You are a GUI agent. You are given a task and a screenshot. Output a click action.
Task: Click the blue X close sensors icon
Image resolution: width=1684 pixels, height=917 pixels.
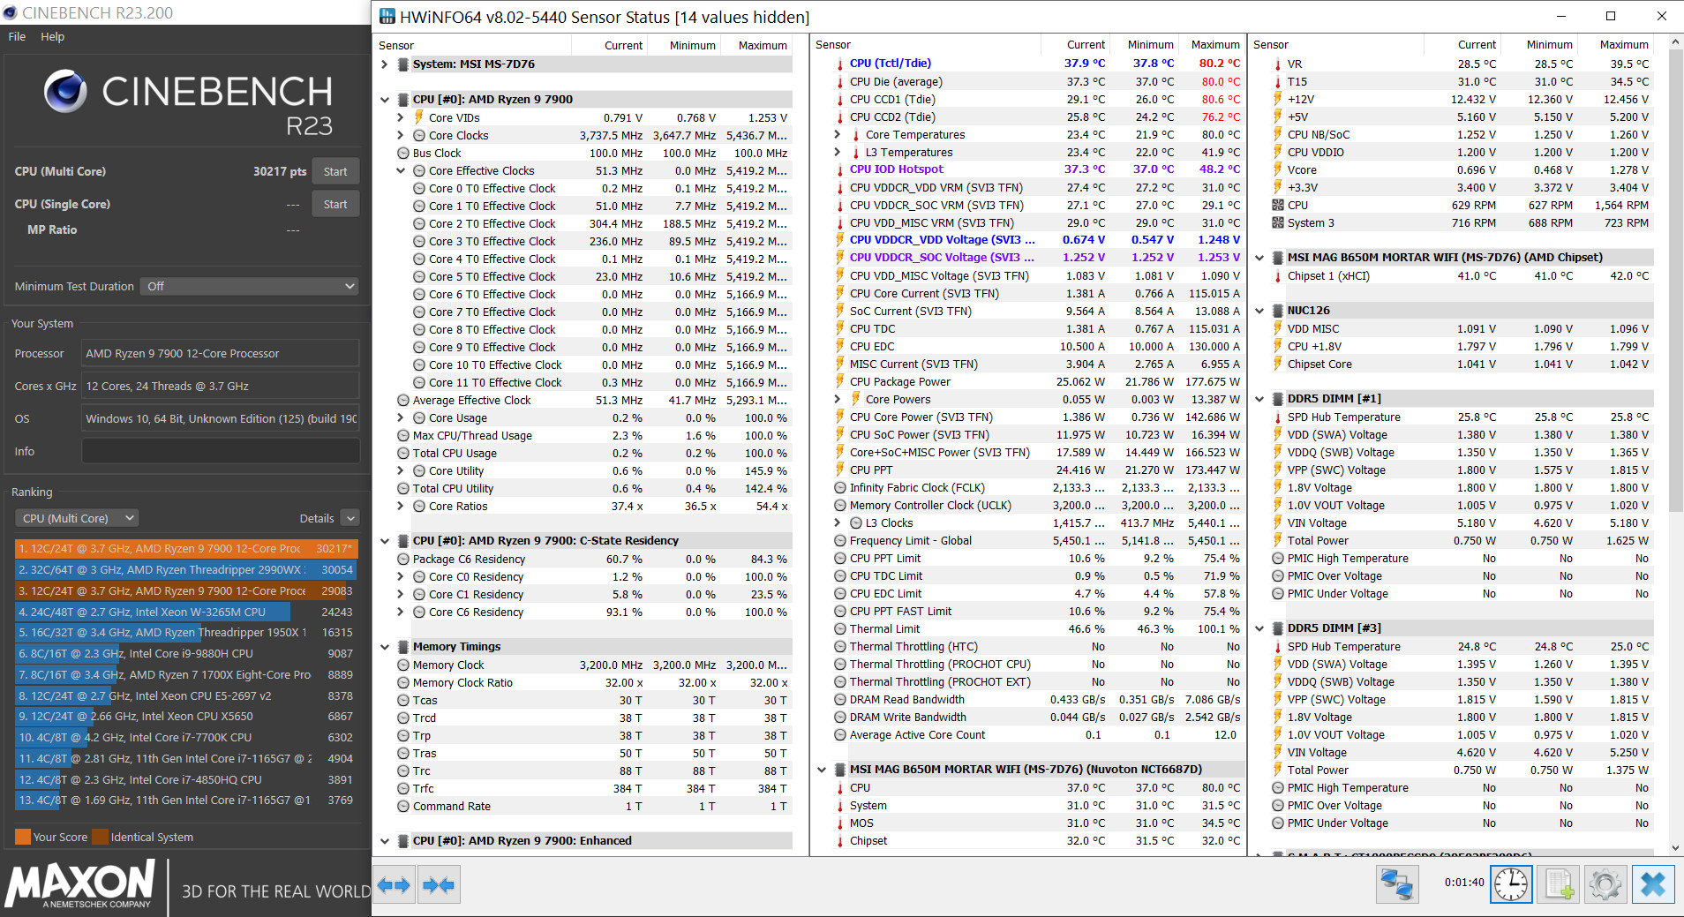1653,883
